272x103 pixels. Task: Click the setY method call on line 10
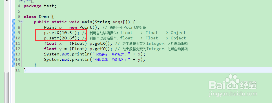pyautogui.click(x=54, y=38)
